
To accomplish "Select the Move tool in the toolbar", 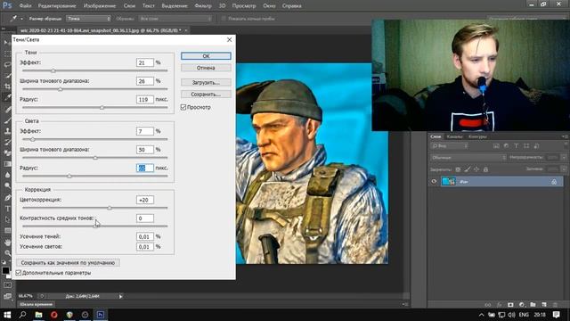I will pyautogui.click(x=7, y=43).
